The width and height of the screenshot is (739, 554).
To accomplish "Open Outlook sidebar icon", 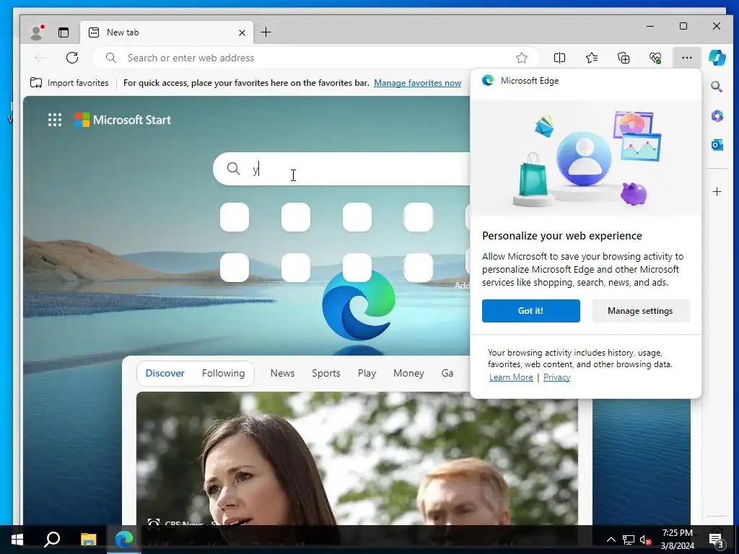I will tap(717, 144).
